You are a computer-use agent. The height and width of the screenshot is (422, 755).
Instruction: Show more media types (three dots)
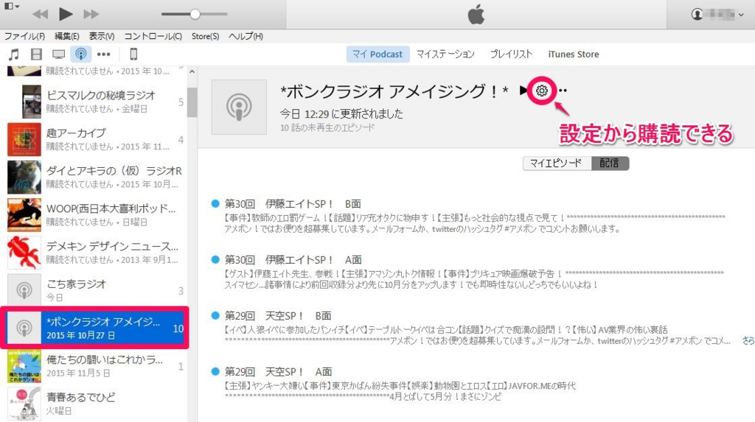point(103,54)
